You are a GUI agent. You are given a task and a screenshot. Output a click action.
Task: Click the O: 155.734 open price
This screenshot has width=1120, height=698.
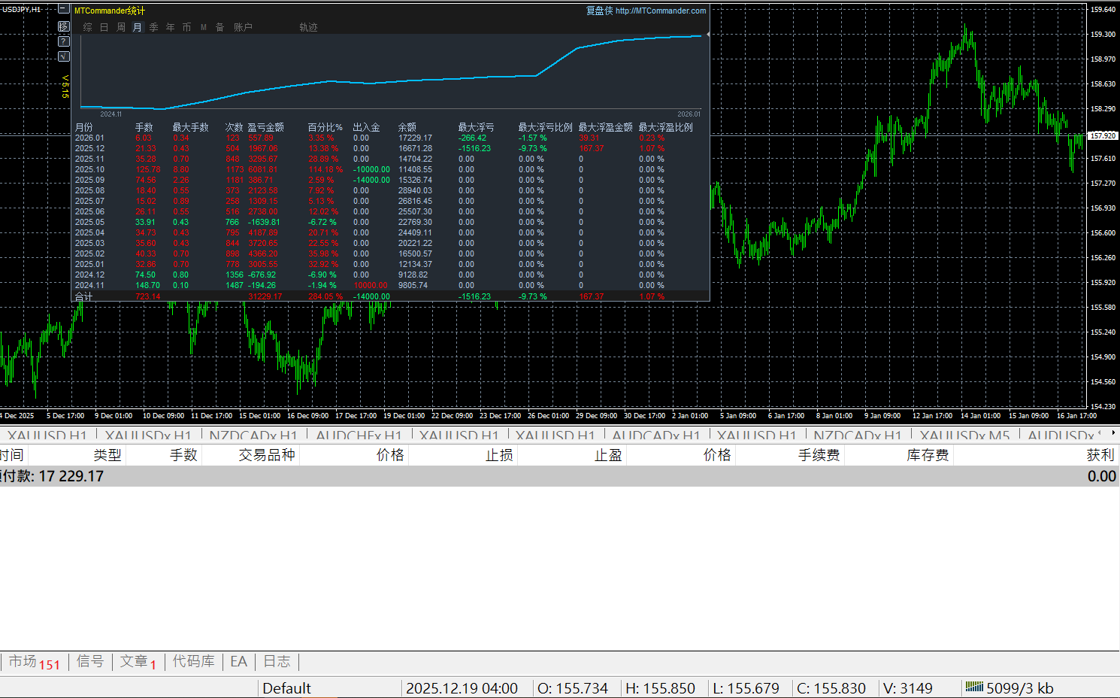(573, 688)
